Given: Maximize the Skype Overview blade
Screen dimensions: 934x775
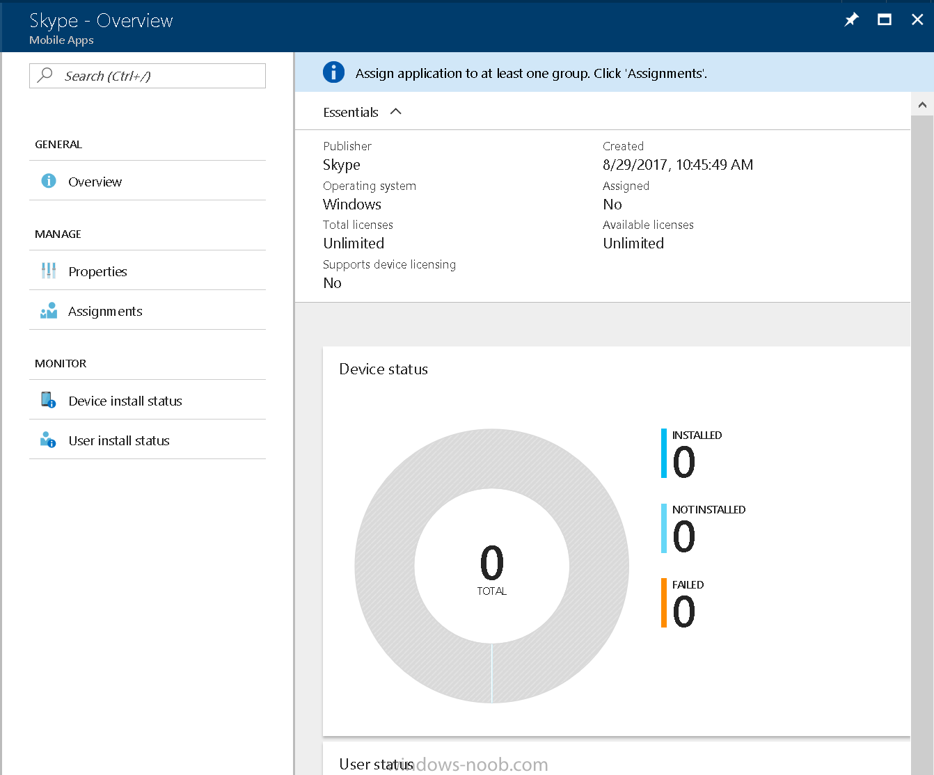Looking at the screenshot, I should pyautogui.click(x=885, y=19).
